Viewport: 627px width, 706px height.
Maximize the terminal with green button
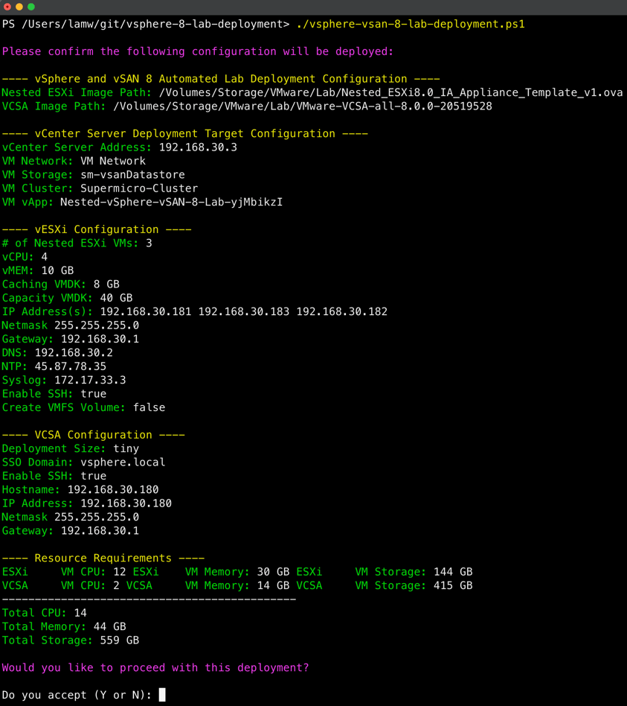click(x=31, y=7)
